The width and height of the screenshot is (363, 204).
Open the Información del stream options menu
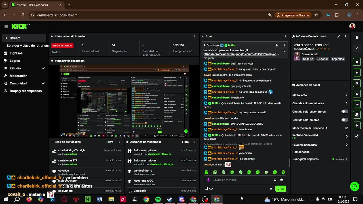tap(345, 37)
